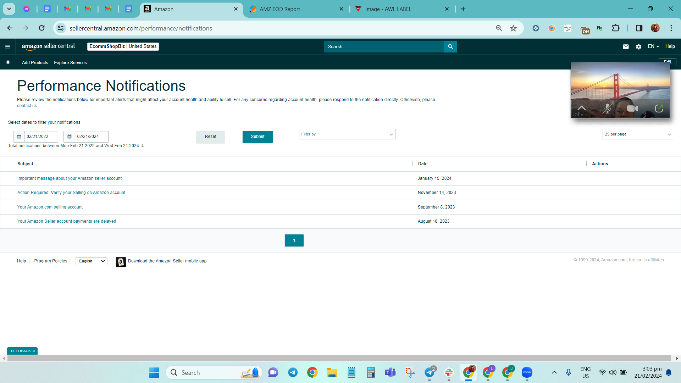
Task: Click the Windows taskbar Search box
Action: (x=214, y=372)
